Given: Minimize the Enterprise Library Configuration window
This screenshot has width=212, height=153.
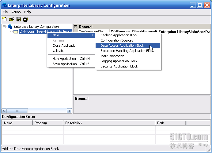Looking at the screenshot, I should 193,5.
